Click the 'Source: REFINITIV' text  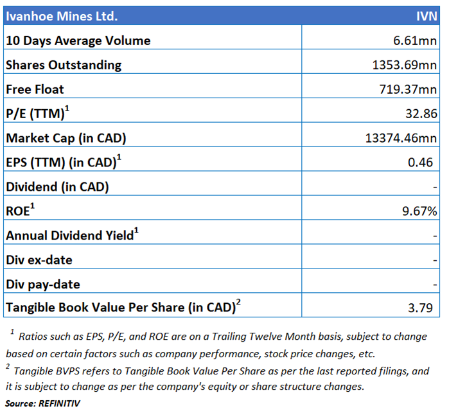42,403
